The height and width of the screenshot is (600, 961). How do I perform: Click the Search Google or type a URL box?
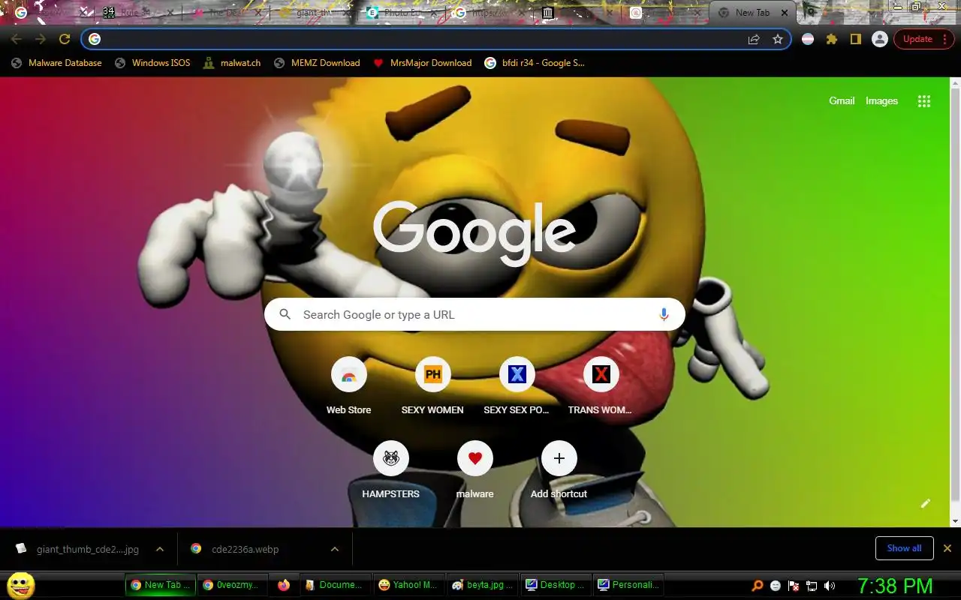pyautogui.click(x=474, y=315)
